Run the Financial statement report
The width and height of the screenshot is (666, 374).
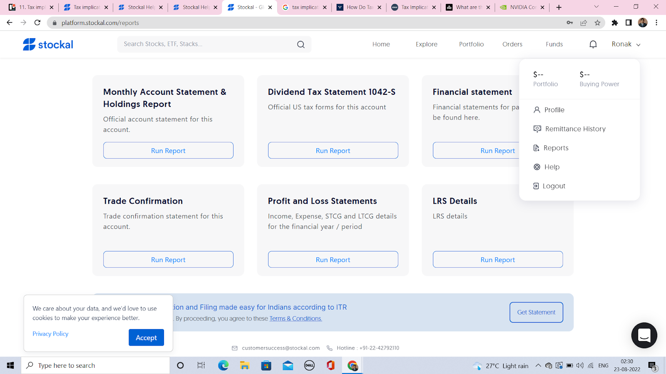pyautogui.click(x=476, y=150)
